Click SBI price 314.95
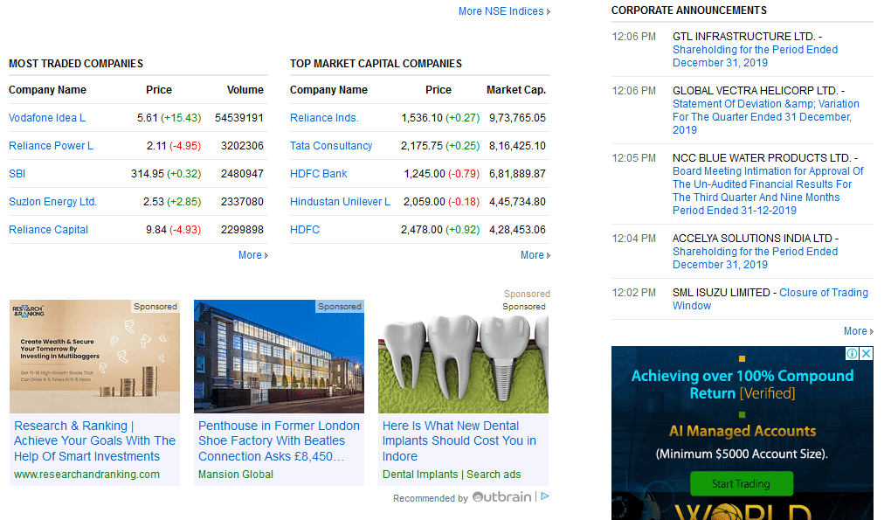 (x=147, y=173)
